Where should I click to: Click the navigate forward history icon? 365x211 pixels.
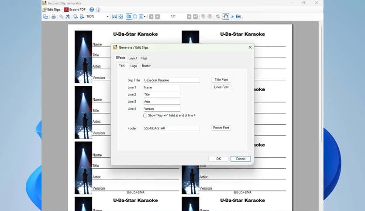(x=210, y=17)
